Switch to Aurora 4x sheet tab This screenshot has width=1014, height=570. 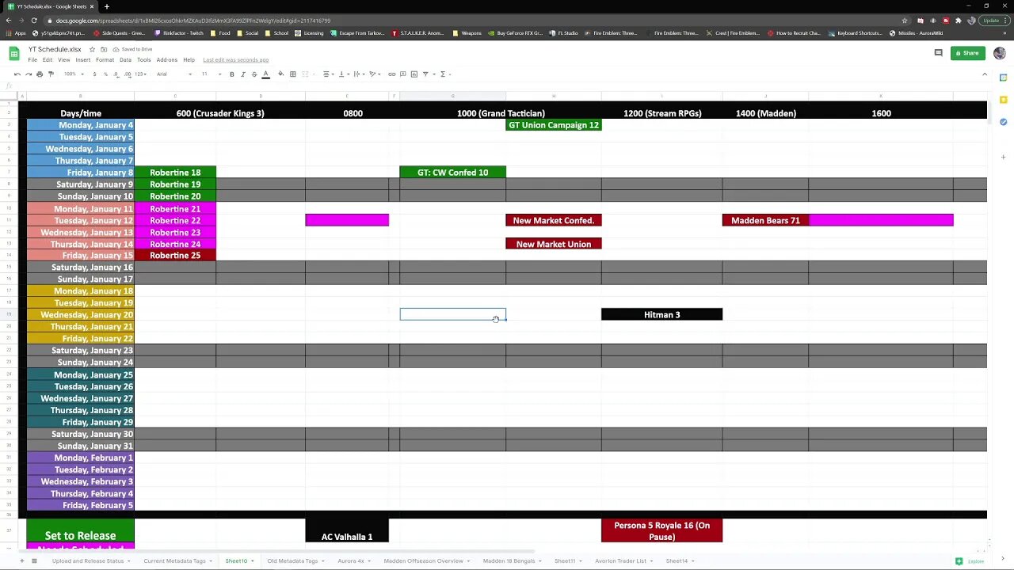pyautogui.click(x=351, y=561)
